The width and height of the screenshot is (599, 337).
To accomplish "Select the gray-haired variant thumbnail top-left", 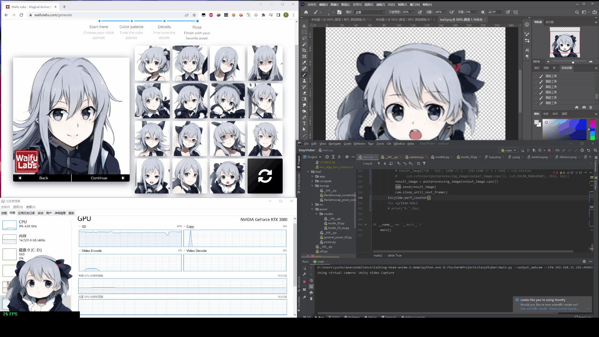I will (x=153, y=63).
